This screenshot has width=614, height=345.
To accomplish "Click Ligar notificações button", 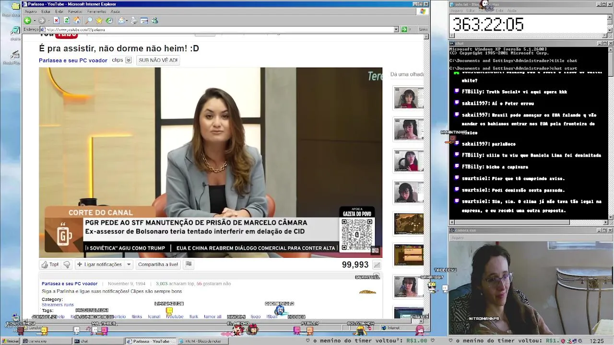I will [x=99, y=264].
